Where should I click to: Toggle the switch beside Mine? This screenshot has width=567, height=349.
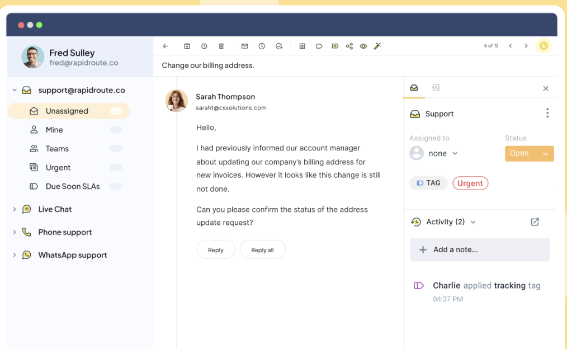coord(116,130)
